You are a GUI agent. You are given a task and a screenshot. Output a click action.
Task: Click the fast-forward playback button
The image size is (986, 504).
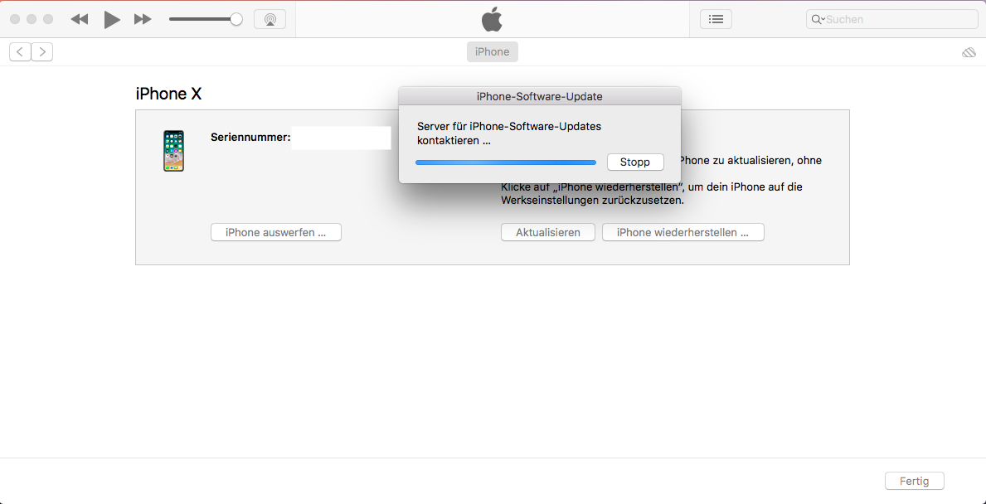point(143,20)
